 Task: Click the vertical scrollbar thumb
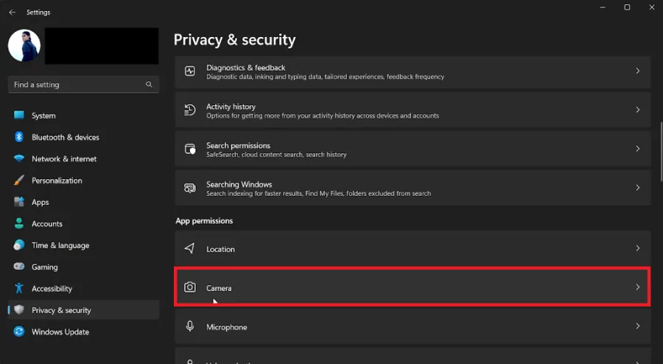[662, 151]
